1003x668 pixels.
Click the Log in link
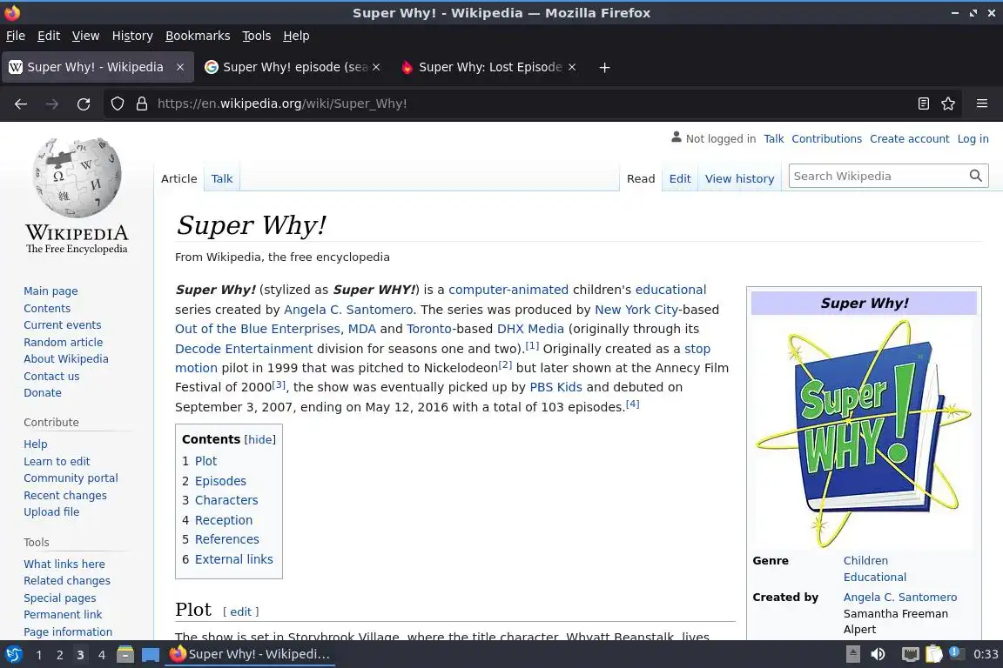click(x=973, y=138)
